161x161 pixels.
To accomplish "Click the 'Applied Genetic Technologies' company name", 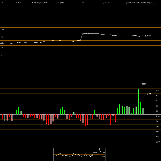I will 139,3.
